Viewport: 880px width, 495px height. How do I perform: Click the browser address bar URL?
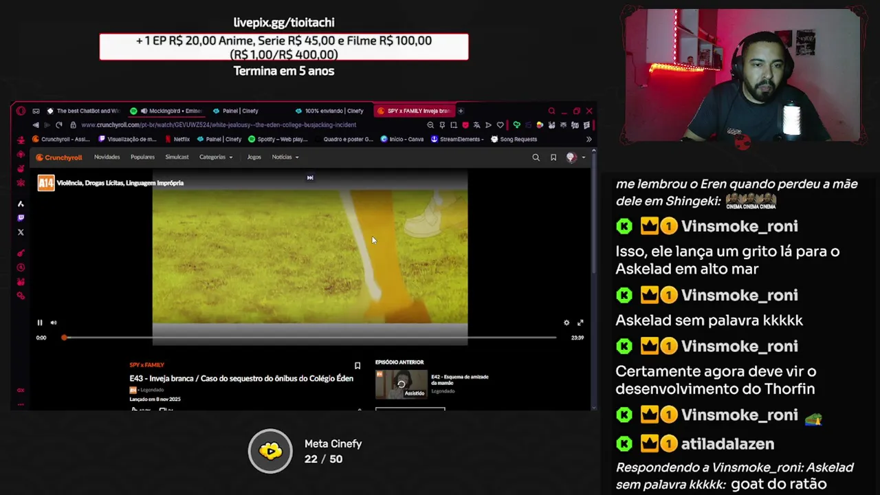219,125
